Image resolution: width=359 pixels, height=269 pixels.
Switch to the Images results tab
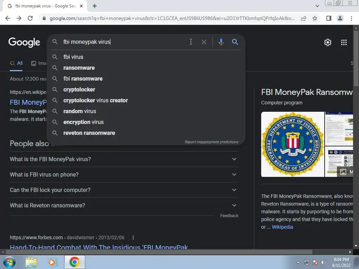coord(39,63)
